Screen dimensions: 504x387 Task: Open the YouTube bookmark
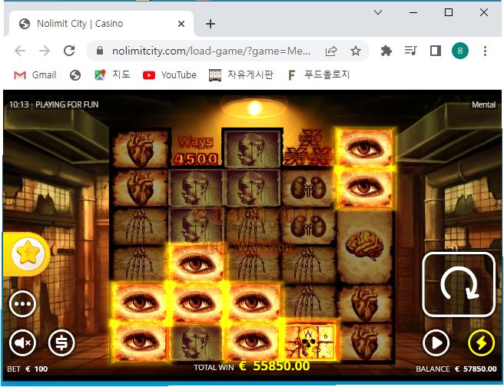[170, 75]
